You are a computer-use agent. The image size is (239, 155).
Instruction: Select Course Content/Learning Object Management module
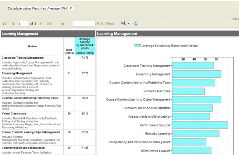tap(31, 132)
